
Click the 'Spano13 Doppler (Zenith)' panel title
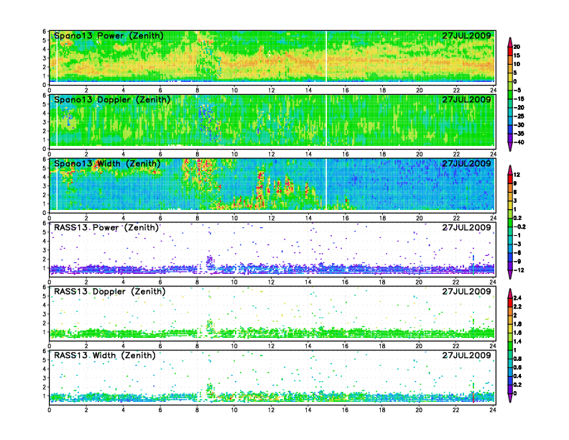[x=112, y=100]
